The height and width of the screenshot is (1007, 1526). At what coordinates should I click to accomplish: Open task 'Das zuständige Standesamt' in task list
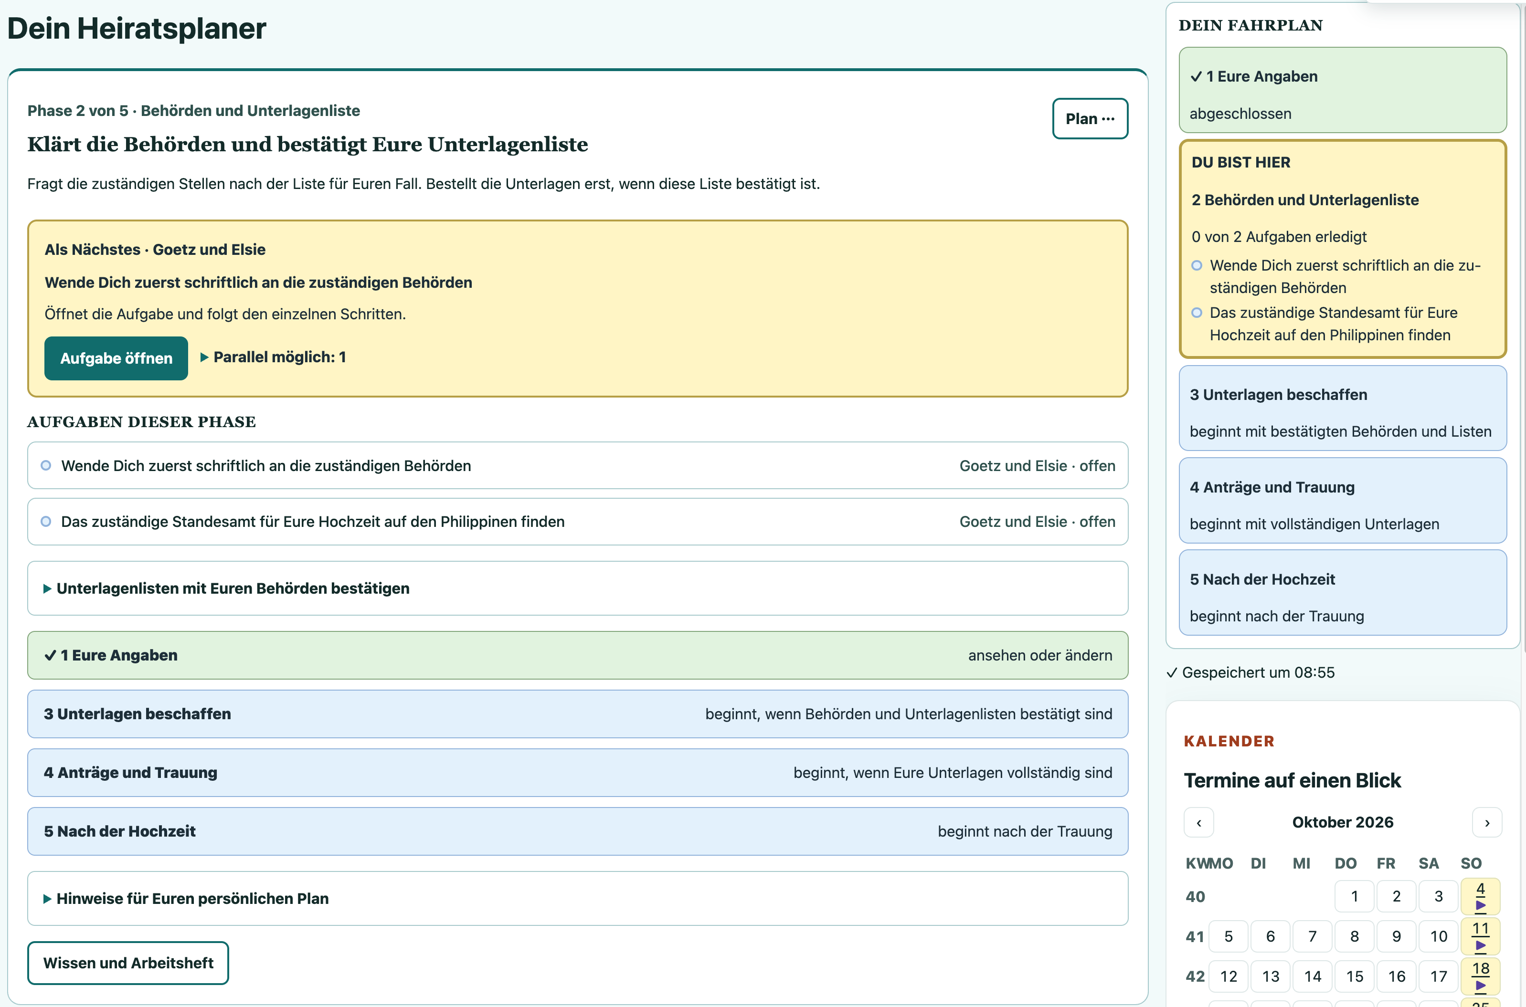tap(578, 522)
